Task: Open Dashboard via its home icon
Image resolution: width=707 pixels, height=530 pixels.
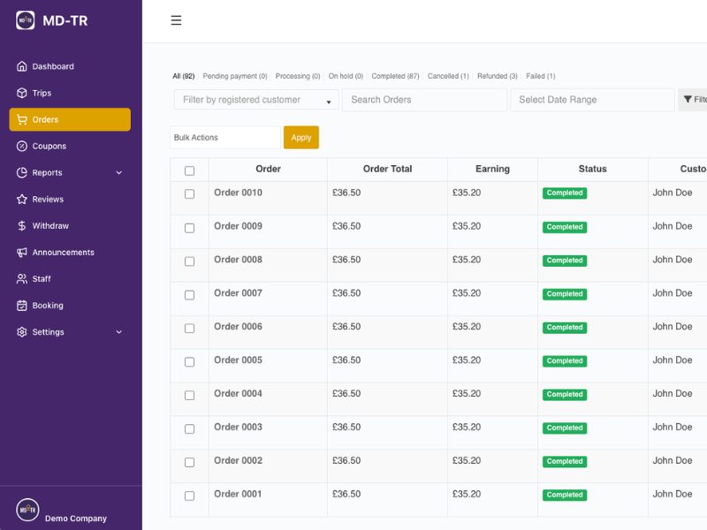Action: point(21,66)
